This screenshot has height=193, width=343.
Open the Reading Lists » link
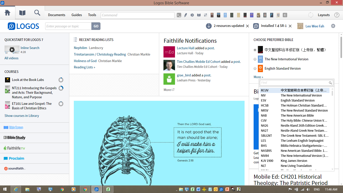[x=84, y=67]
